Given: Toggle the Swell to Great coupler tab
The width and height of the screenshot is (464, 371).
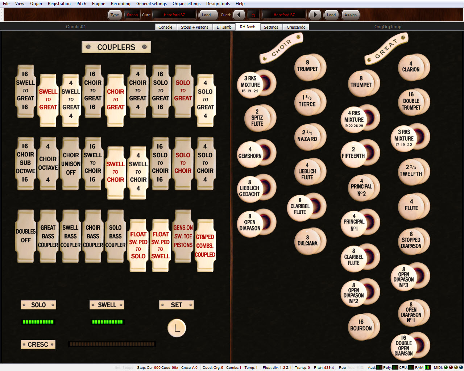Looking at the screenshot, I should click(48, 100).
